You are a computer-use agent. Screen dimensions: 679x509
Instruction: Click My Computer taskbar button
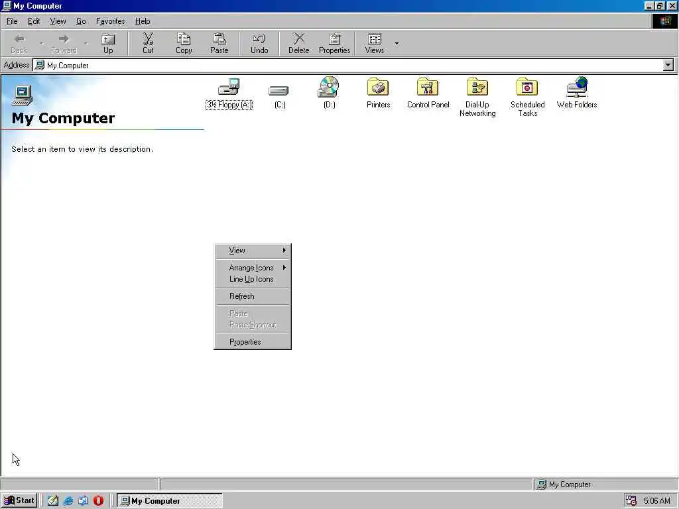pyautogui.click(x=170, y=501)
